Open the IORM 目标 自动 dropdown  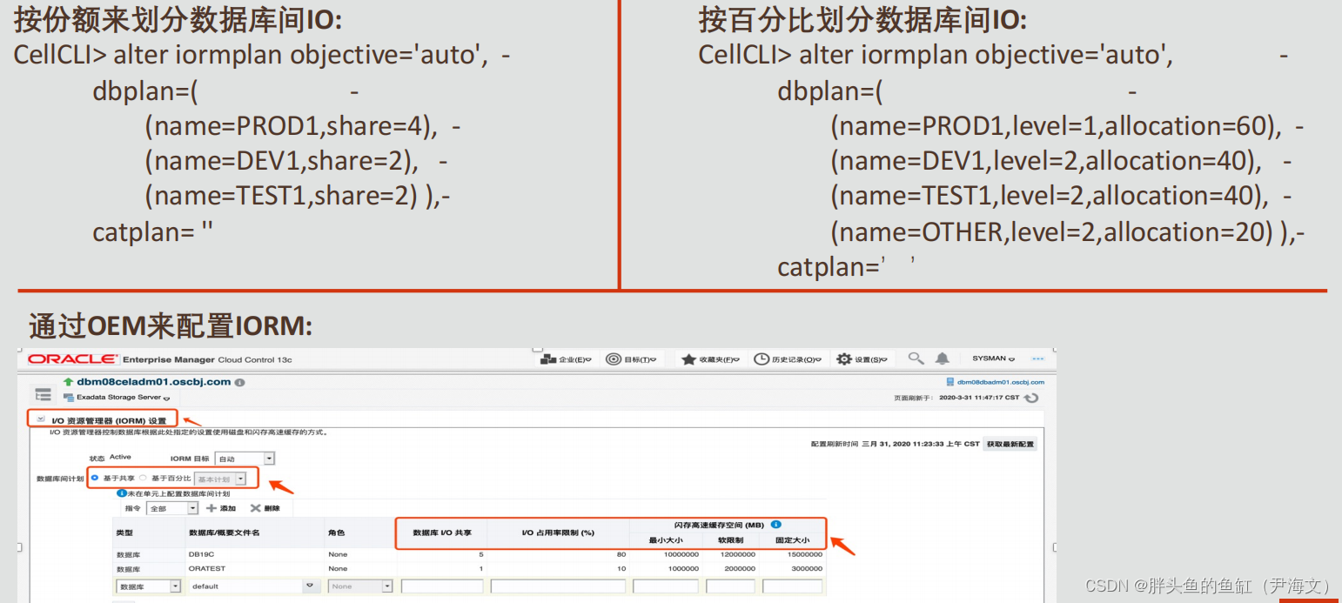click(245, 459)
